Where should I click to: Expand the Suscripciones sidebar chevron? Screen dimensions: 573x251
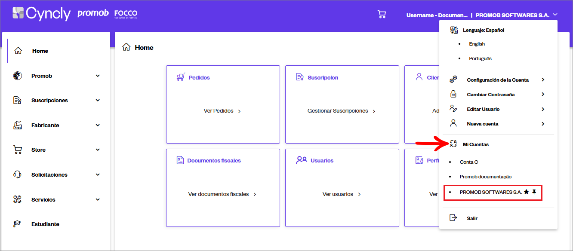(x=98, y=101)
